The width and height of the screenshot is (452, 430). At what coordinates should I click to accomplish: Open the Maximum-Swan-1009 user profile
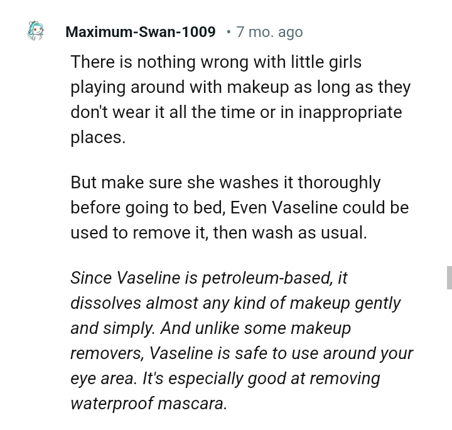point(141,31)
